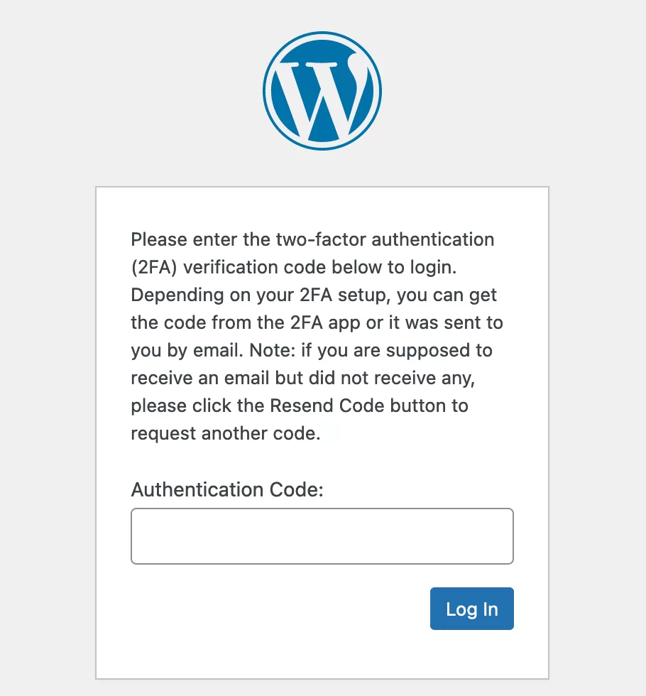
Task: Click the "(2FA)" text in the instructions
Action: point(154,267)
